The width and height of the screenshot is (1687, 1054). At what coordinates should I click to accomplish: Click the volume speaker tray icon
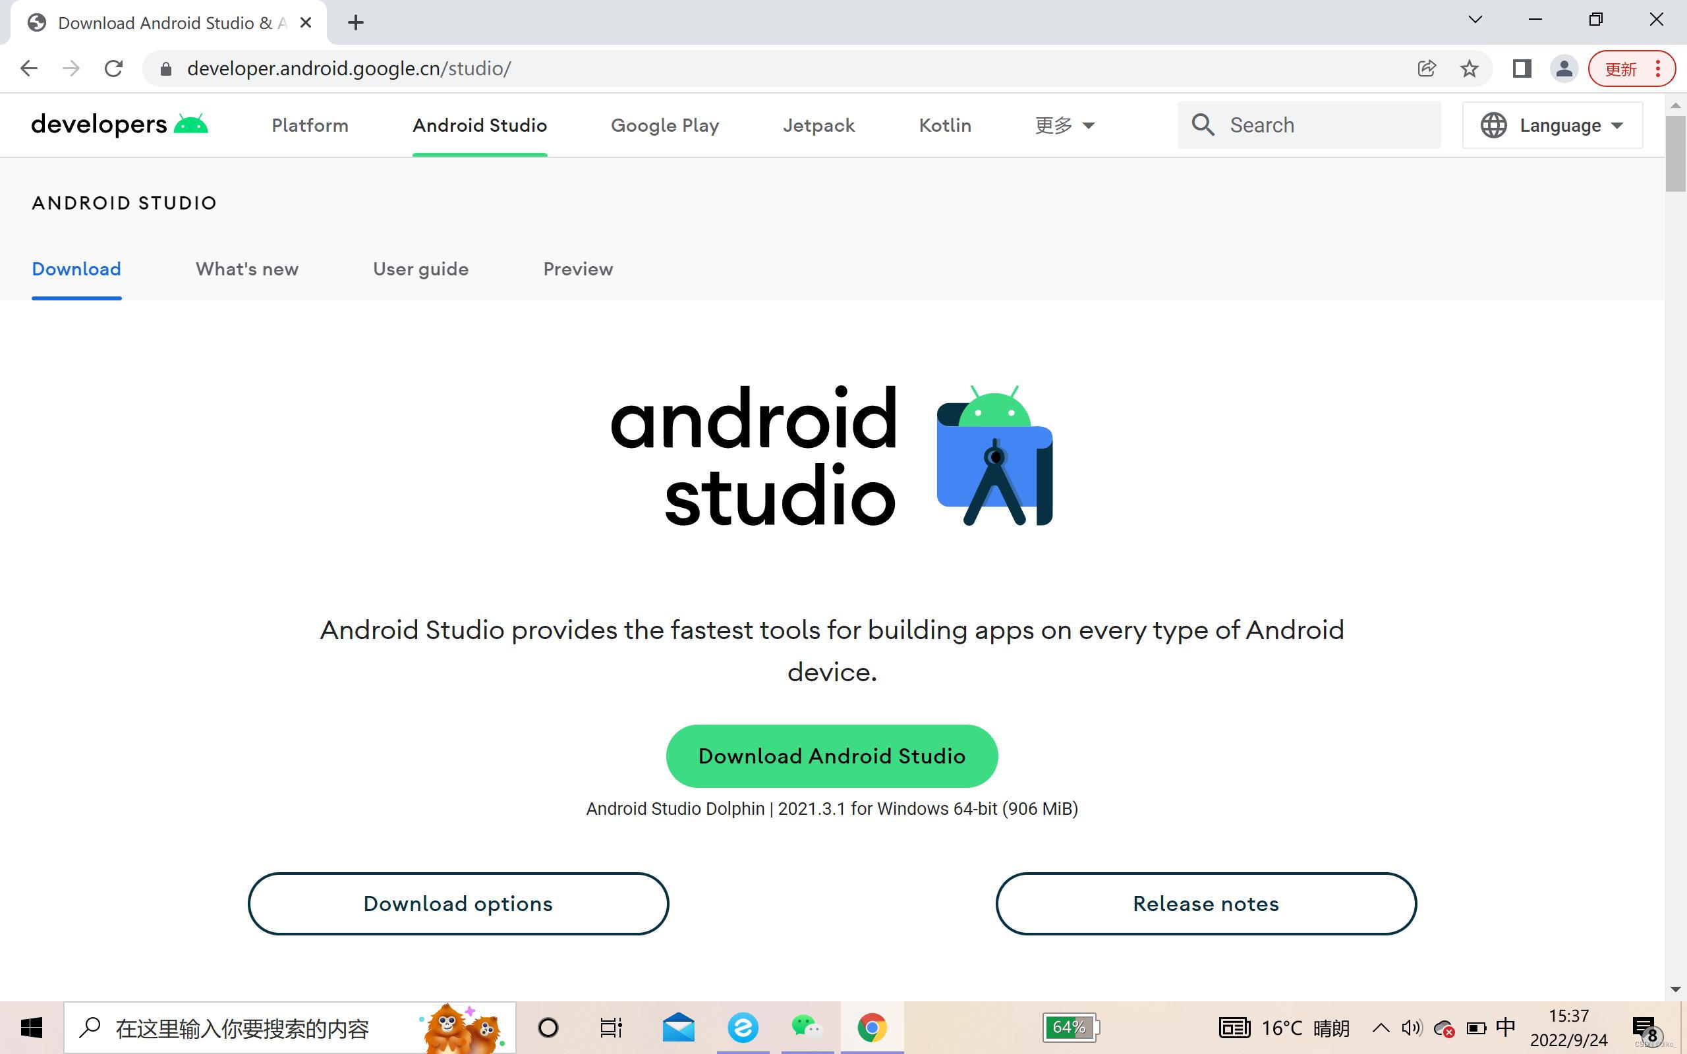[x=1412, y=1028]
